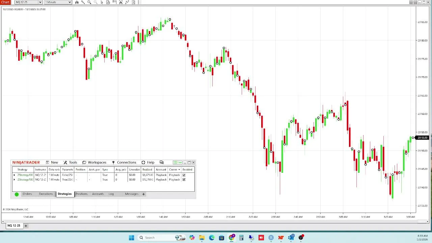Open the Chart Trader icon in toolbar
The width and height of the screenshot is (432, 243).
coord(114,2)
